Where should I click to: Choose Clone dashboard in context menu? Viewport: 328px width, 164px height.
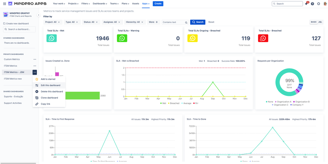pos(49,98)
